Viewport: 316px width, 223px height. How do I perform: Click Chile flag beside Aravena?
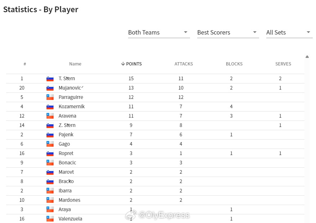(x=50, y=116)
